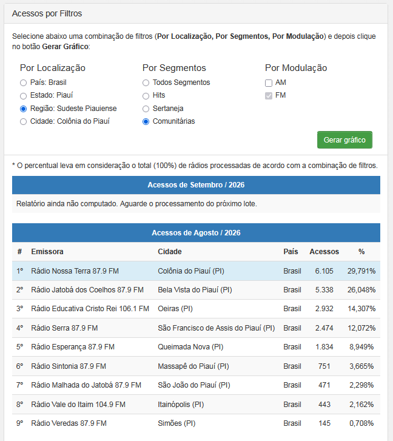The image size is (393, 441).
Task: Toggle the FM modulation checkbox
Action: (x=269, y=96)
